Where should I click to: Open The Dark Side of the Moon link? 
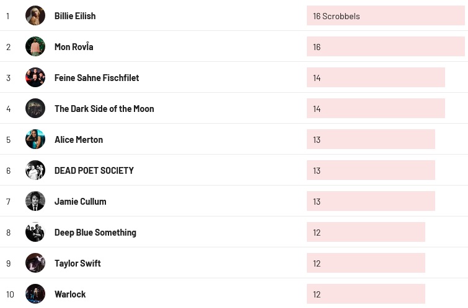click(x=104, y=109)
